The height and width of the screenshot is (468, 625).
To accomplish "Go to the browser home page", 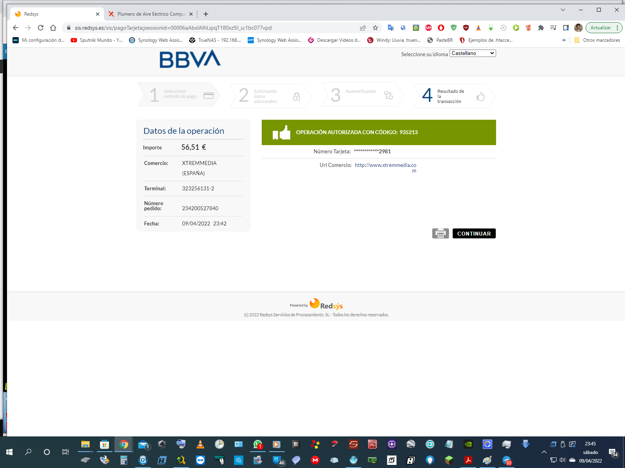I will (53, 28).
